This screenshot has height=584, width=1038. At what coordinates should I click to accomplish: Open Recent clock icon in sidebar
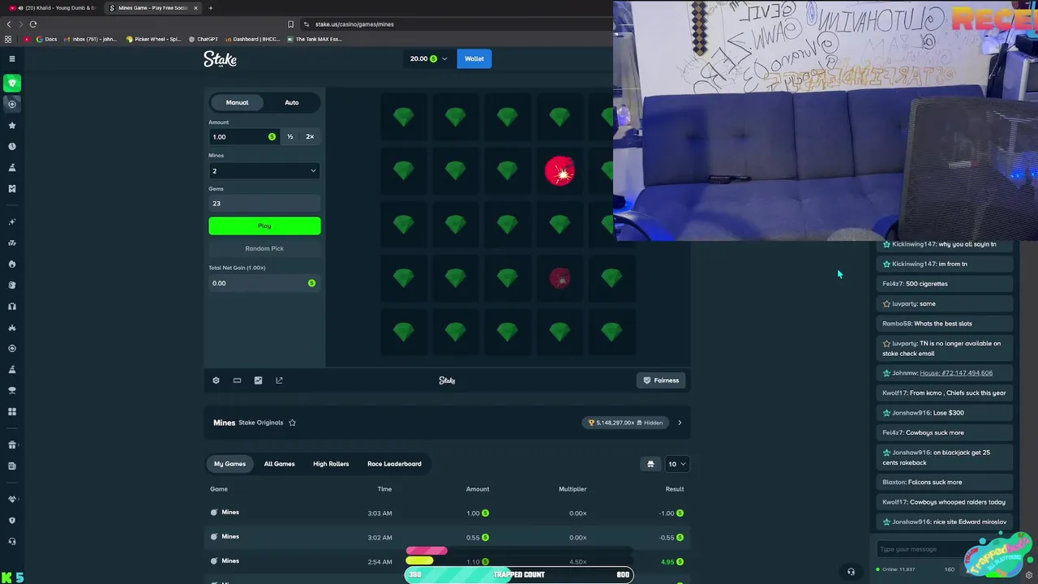(11, 147)
